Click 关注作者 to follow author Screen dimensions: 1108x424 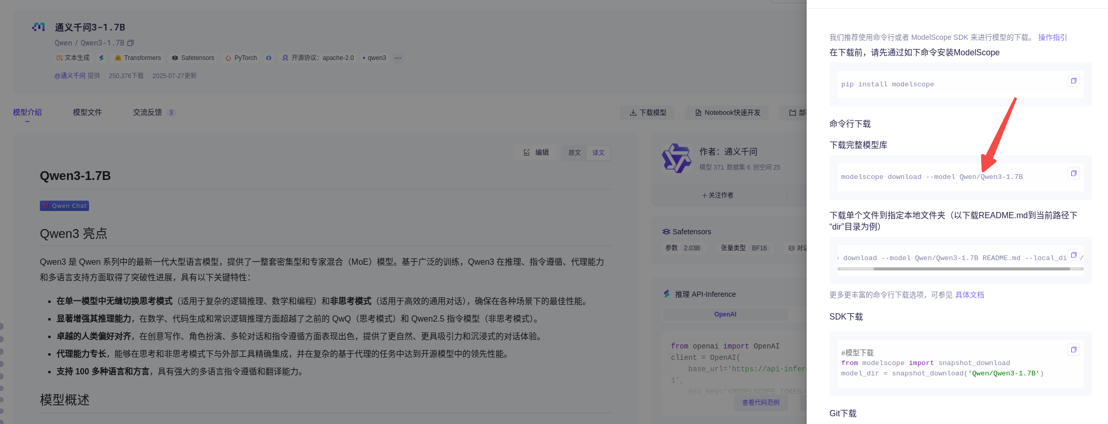point(718,195)
